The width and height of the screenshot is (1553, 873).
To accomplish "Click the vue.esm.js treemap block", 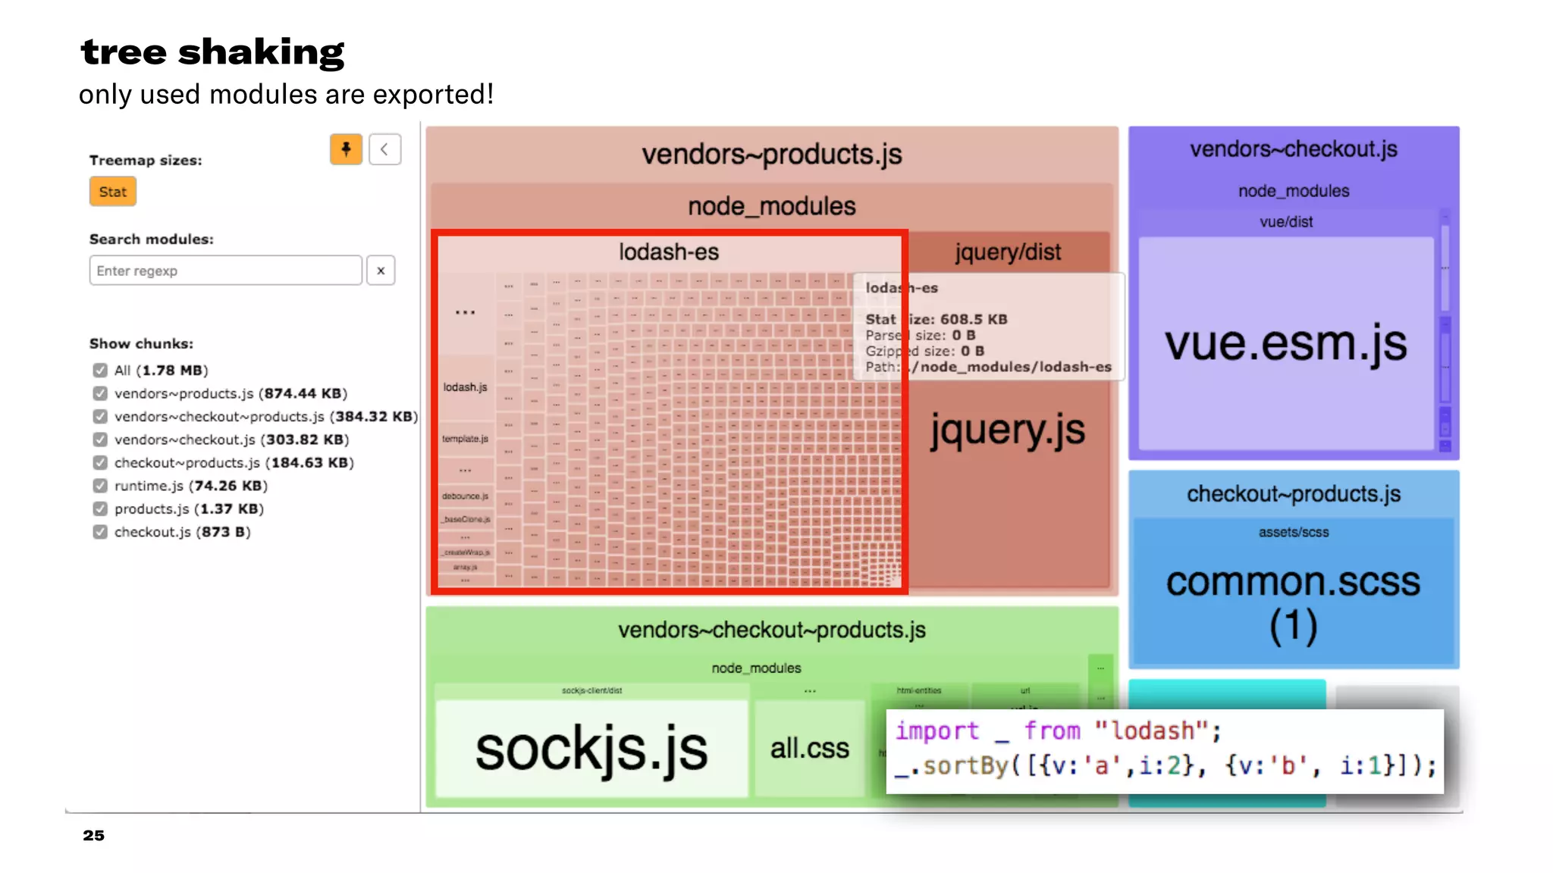I will (1285, 345).
